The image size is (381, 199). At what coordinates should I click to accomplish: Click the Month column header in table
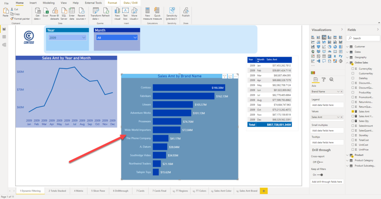(x=260, y=60)
